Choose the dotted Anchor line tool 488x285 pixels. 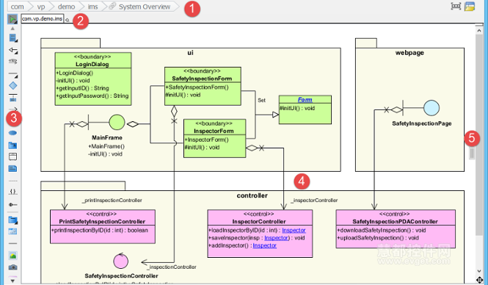(x=12, y=181)
